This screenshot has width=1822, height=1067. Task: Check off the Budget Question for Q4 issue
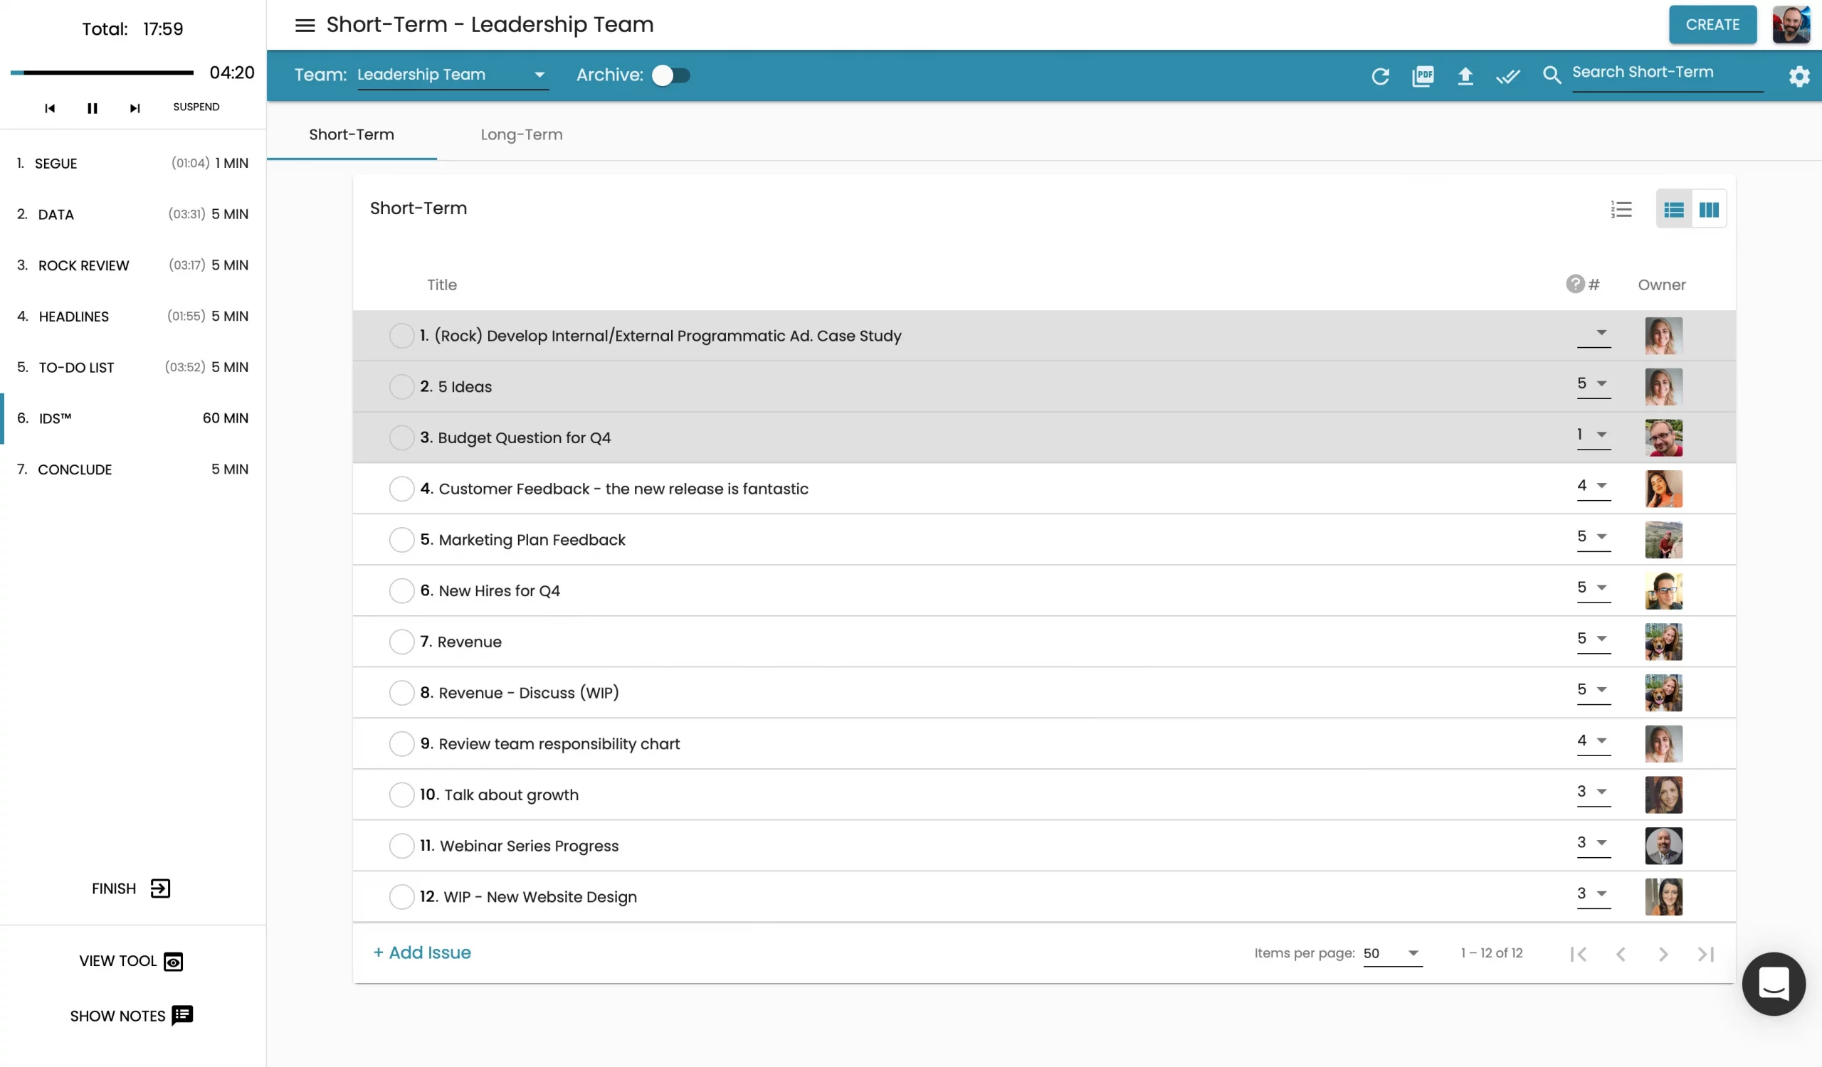pyautogui.click(x=401, y=437)
